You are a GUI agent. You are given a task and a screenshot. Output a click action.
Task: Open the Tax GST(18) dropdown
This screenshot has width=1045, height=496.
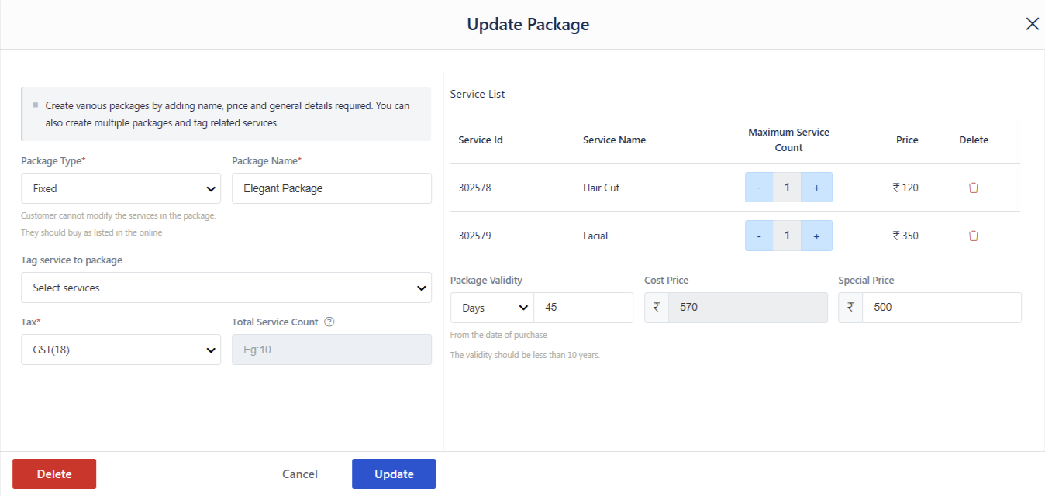121,350
